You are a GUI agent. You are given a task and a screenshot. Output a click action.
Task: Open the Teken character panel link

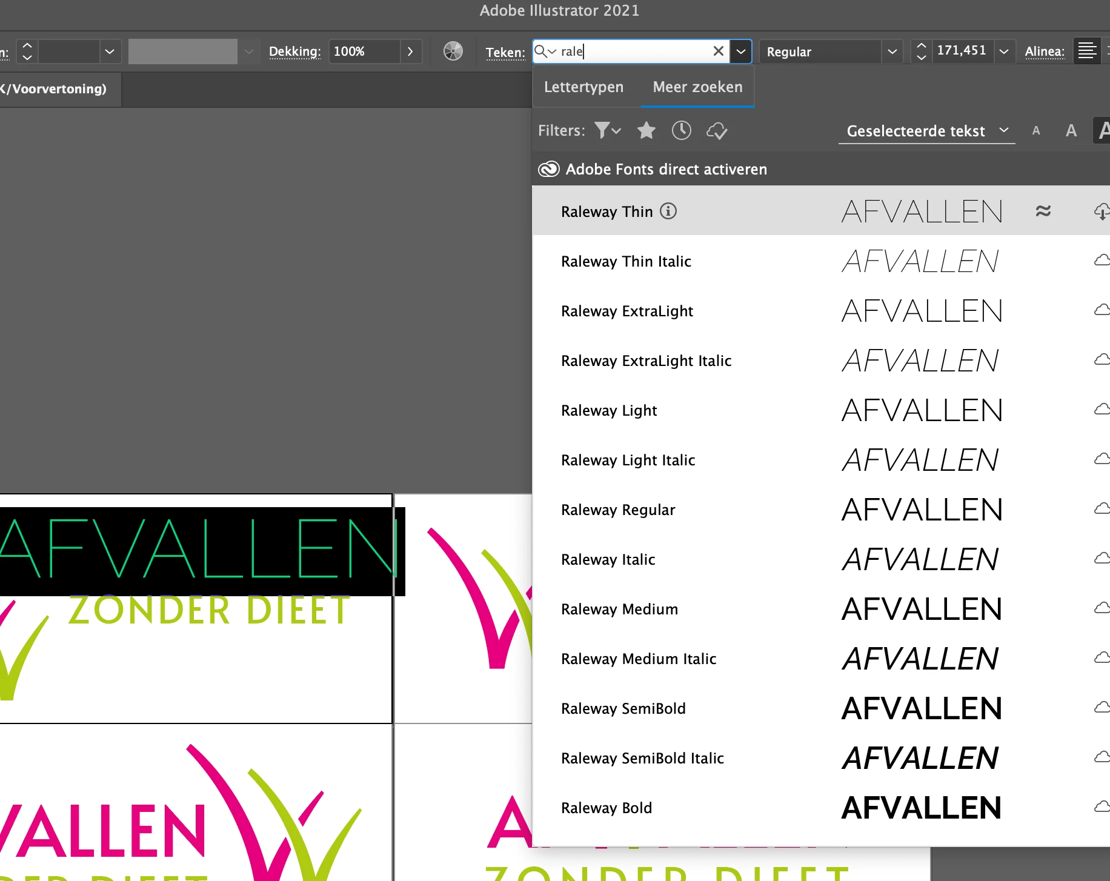pyautogui.click(x=505, y=53)
